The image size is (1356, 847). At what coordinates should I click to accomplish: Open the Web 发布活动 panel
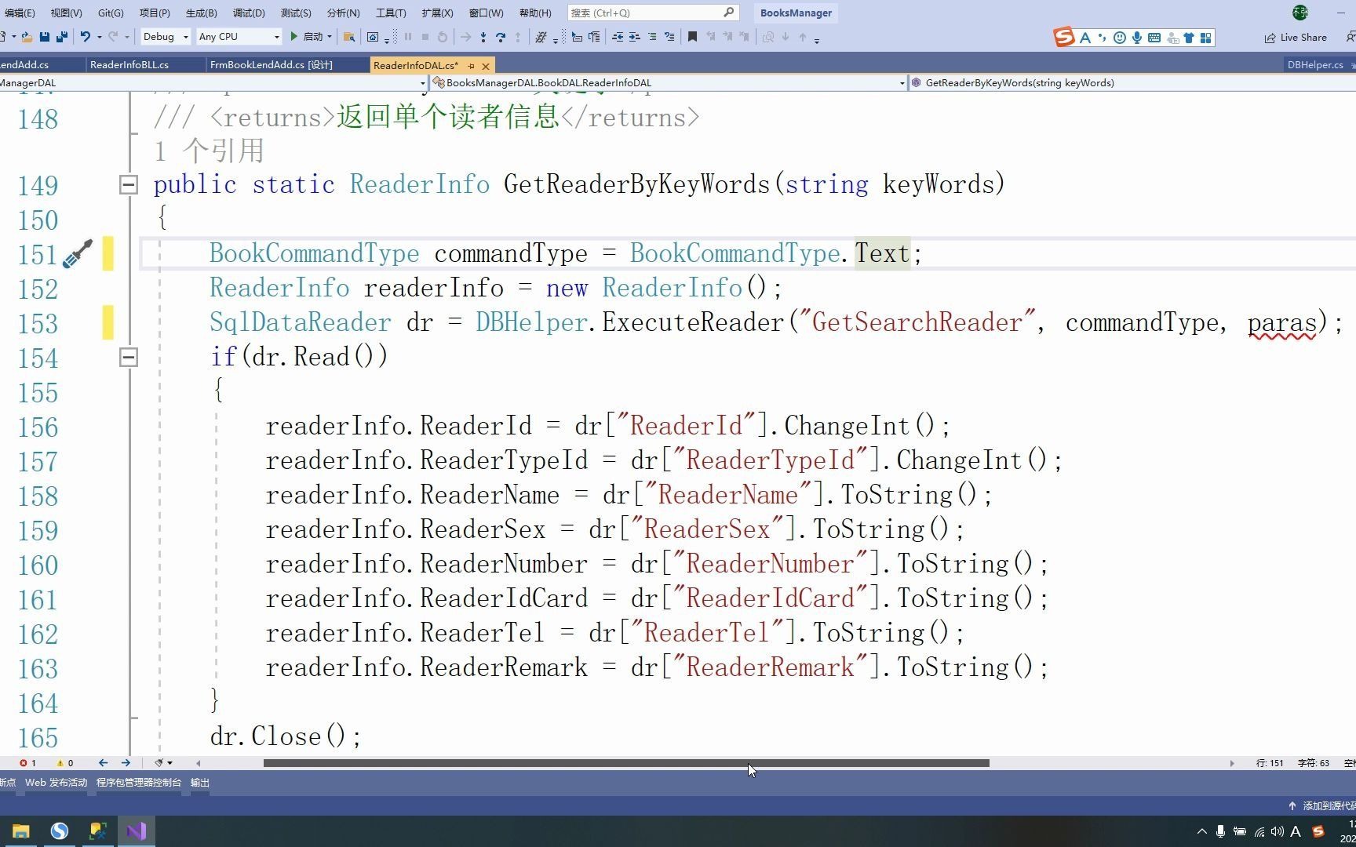click(x=56, y=783)
